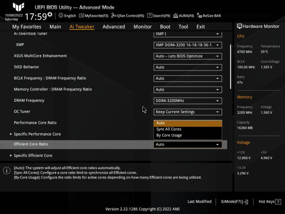The width and height of the screenshot is (285, 214).
Task: Select By Core Usage option
Action: pos(188,136)
